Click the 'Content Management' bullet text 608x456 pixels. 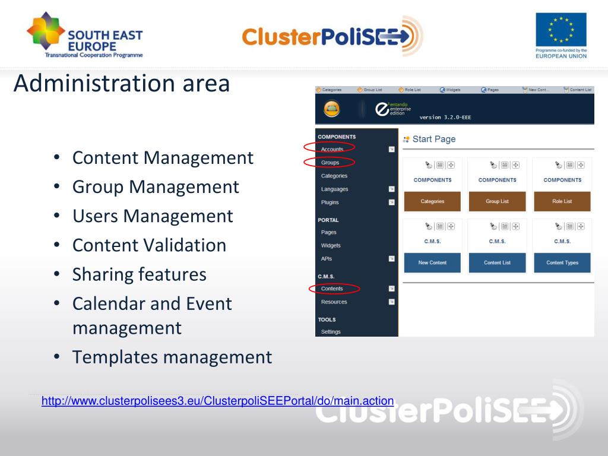163,158
